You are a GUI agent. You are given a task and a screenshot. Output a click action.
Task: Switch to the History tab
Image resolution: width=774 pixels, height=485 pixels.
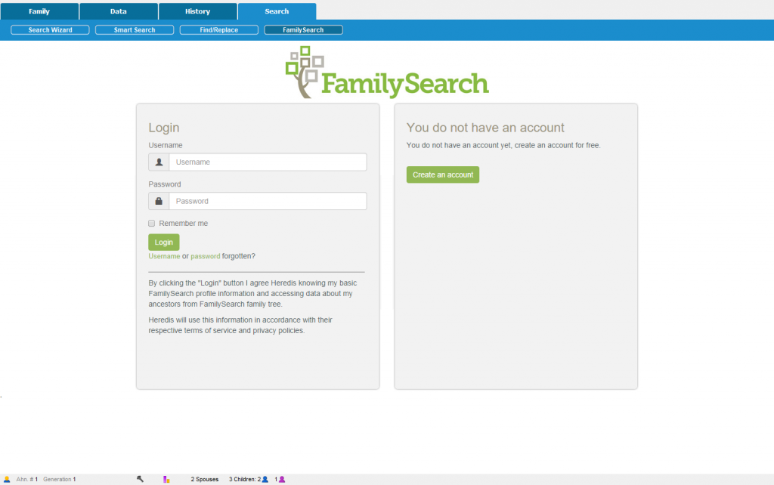click(197, 11)
